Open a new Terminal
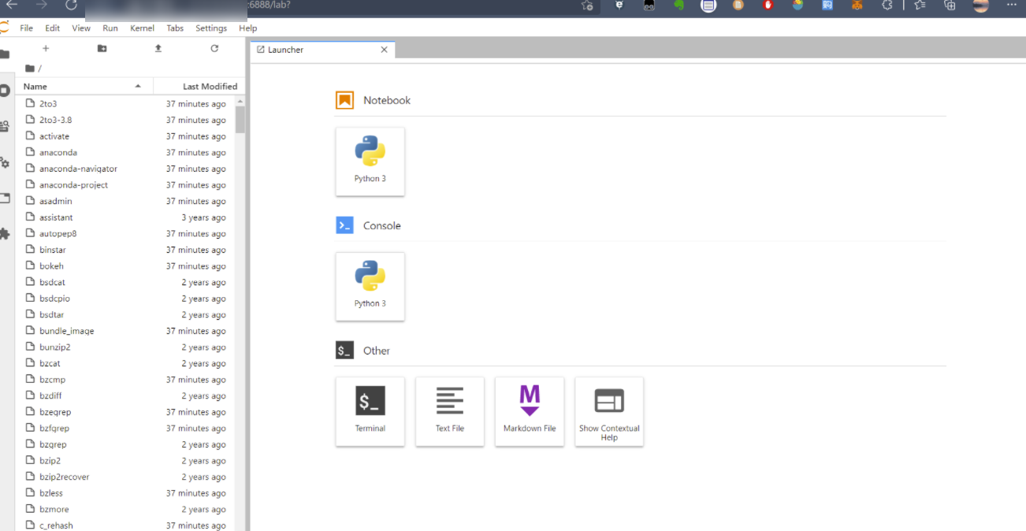The height and width of the screenshot is (531, 1026). click(x=370, y=411)
